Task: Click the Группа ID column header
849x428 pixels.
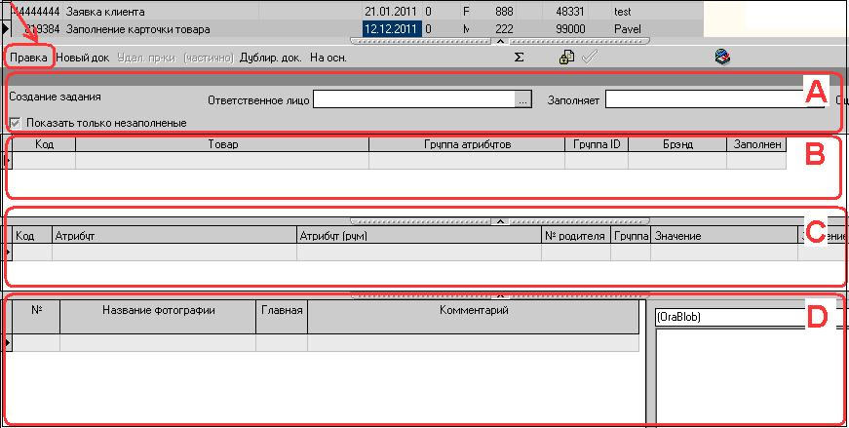Action: point(597,144)
